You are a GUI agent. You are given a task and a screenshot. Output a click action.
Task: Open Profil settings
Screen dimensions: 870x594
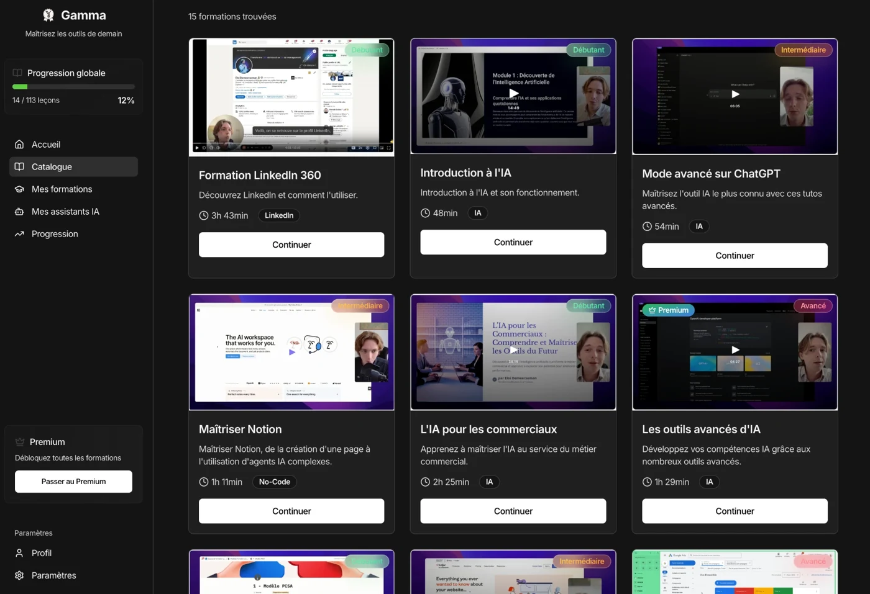click(73, 552)
